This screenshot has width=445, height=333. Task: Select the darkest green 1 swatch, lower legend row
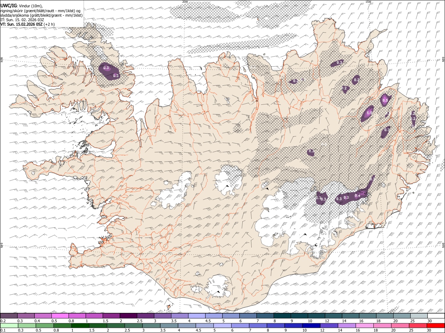click(x=80, y=325)
